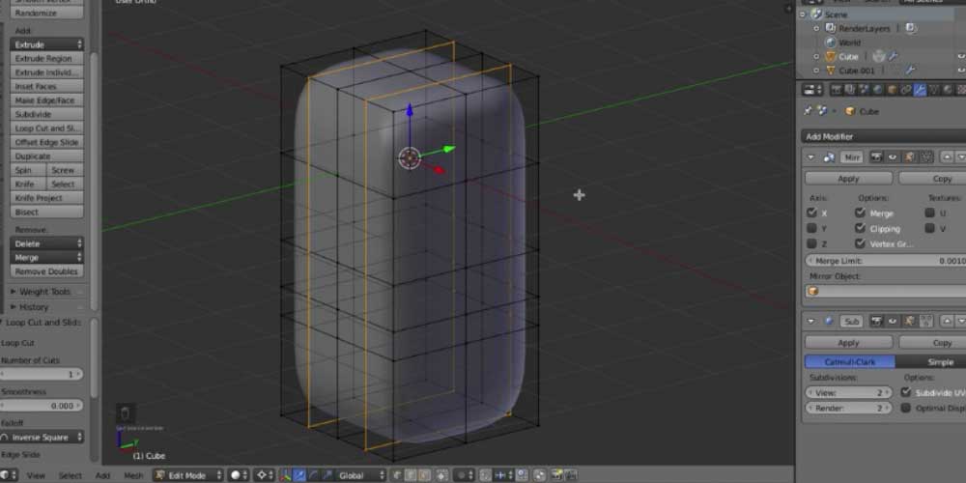The width and height of the screenshot is (966, 483).
Task: Disable the Clipping option checkbox
Action: click(860, 229)
